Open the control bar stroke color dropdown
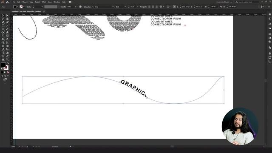This screenshot has height=153, width=272. pyautogui.click(x=24, y=7)
